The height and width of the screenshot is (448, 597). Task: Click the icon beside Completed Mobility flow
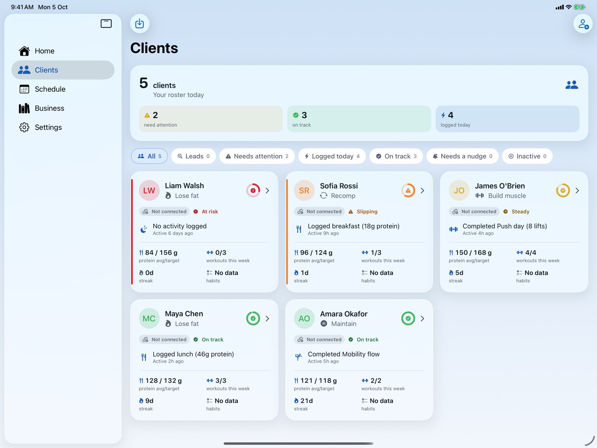(298, 357)
